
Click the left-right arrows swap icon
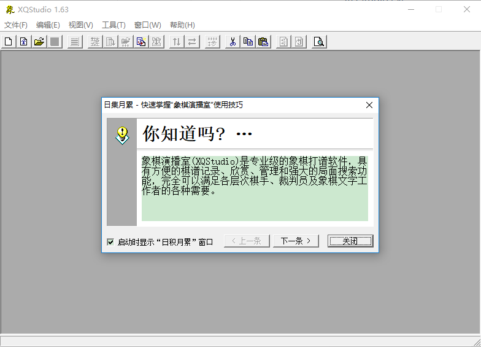coord(192,42)
